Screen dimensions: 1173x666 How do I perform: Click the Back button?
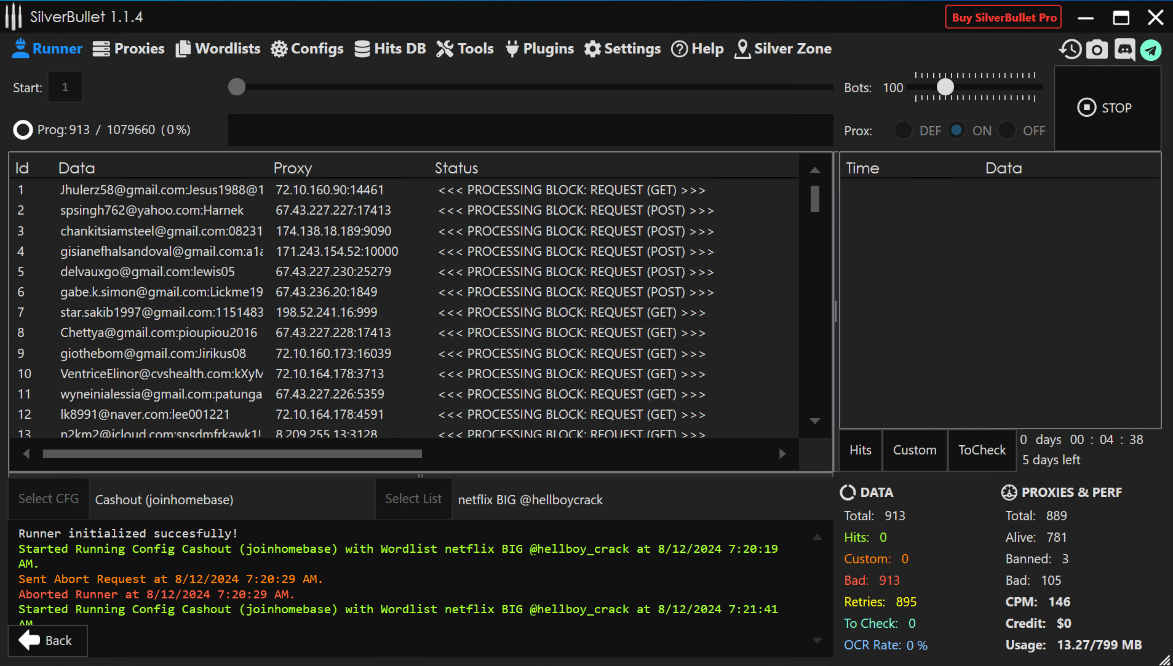47,641
